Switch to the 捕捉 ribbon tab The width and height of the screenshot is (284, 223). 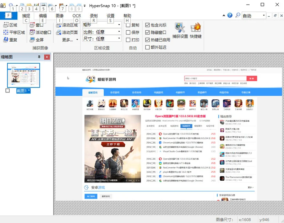pyautogui.click(x=26, y=16)
